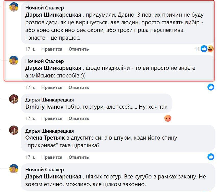Image resolution: width=220 pixels, height=192 pixels.
Task: Open the avatar beside the "ніяких тортур" comment
Action: coord(14,169)
